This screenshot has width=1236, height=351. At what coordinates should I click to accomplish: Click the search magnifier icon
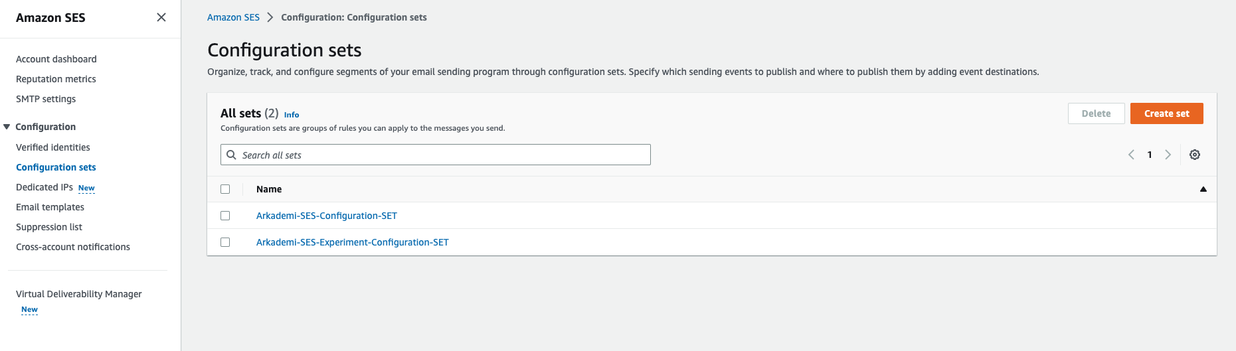pyautogui.click(x=232, y=155)
